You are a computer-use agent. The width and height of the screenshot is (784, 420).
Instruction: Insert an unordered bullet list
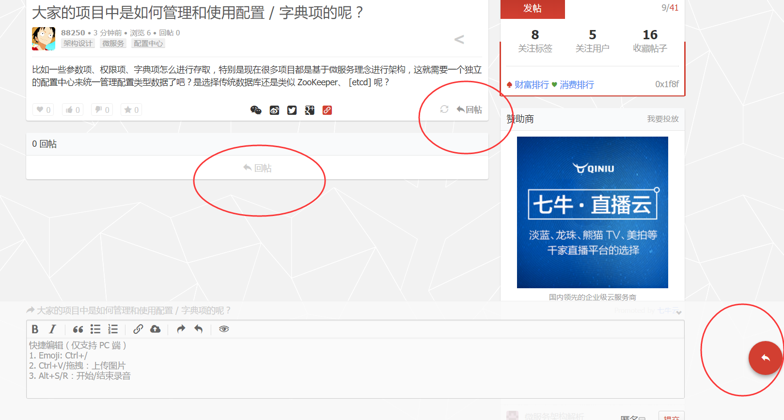(x=95, y=329)
